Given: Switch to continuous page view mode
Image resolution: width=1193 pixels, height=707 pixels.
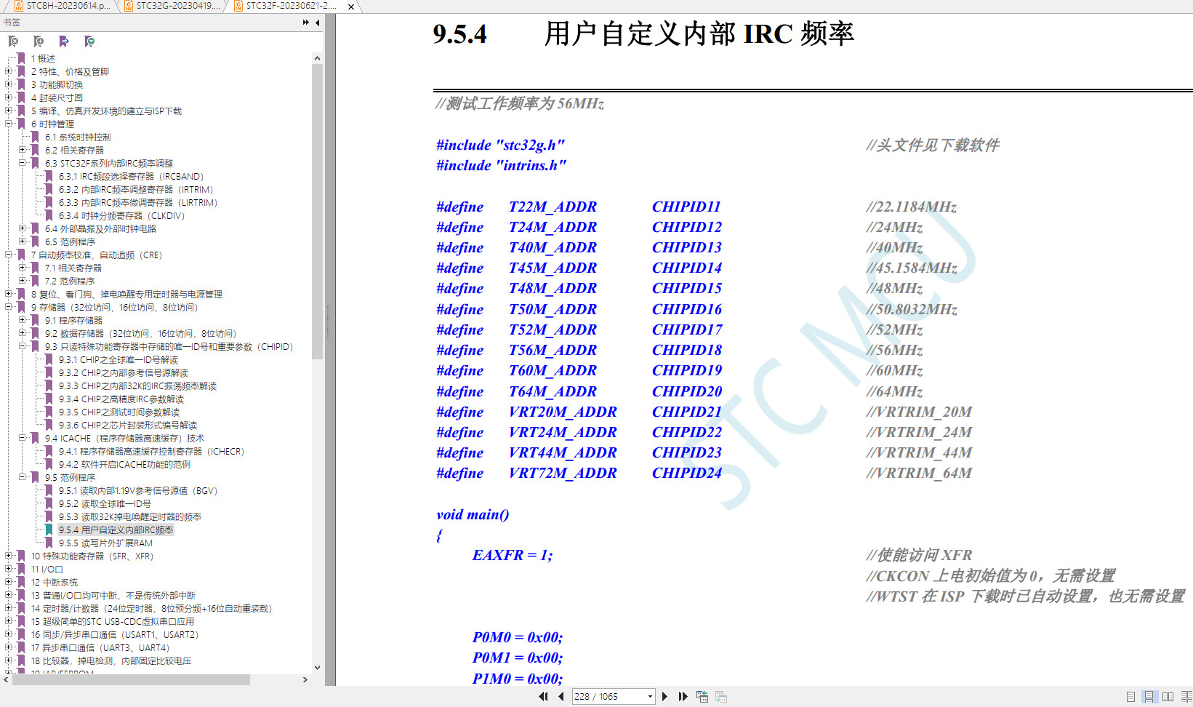Looking at the screenshot, I should click(x=1149, y=696).
